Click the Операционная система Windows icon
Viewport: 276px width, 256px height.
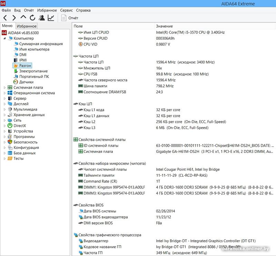coord(10,93)
